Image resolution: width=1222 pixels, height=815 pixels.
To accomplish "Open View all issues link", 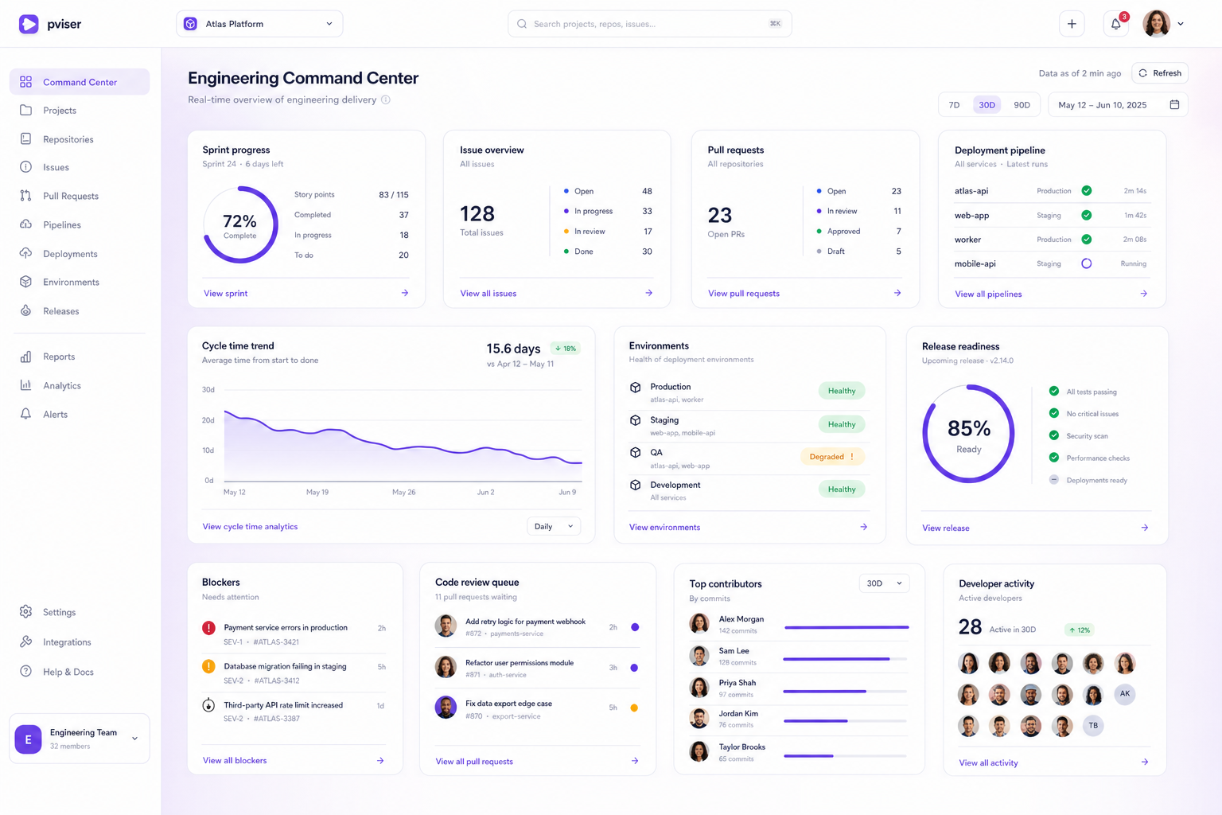I will click(488, 294).
